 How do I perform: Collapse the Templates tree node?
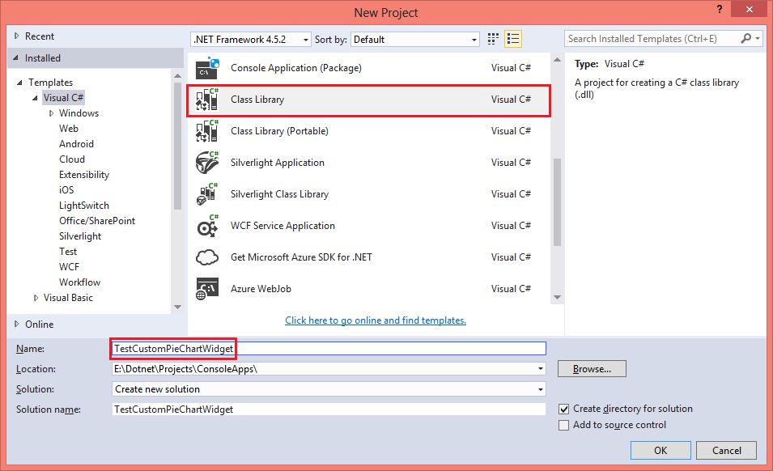(19, 83)
